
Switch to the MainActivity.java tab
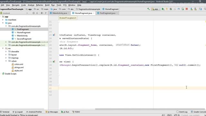(x=60, y=13)
